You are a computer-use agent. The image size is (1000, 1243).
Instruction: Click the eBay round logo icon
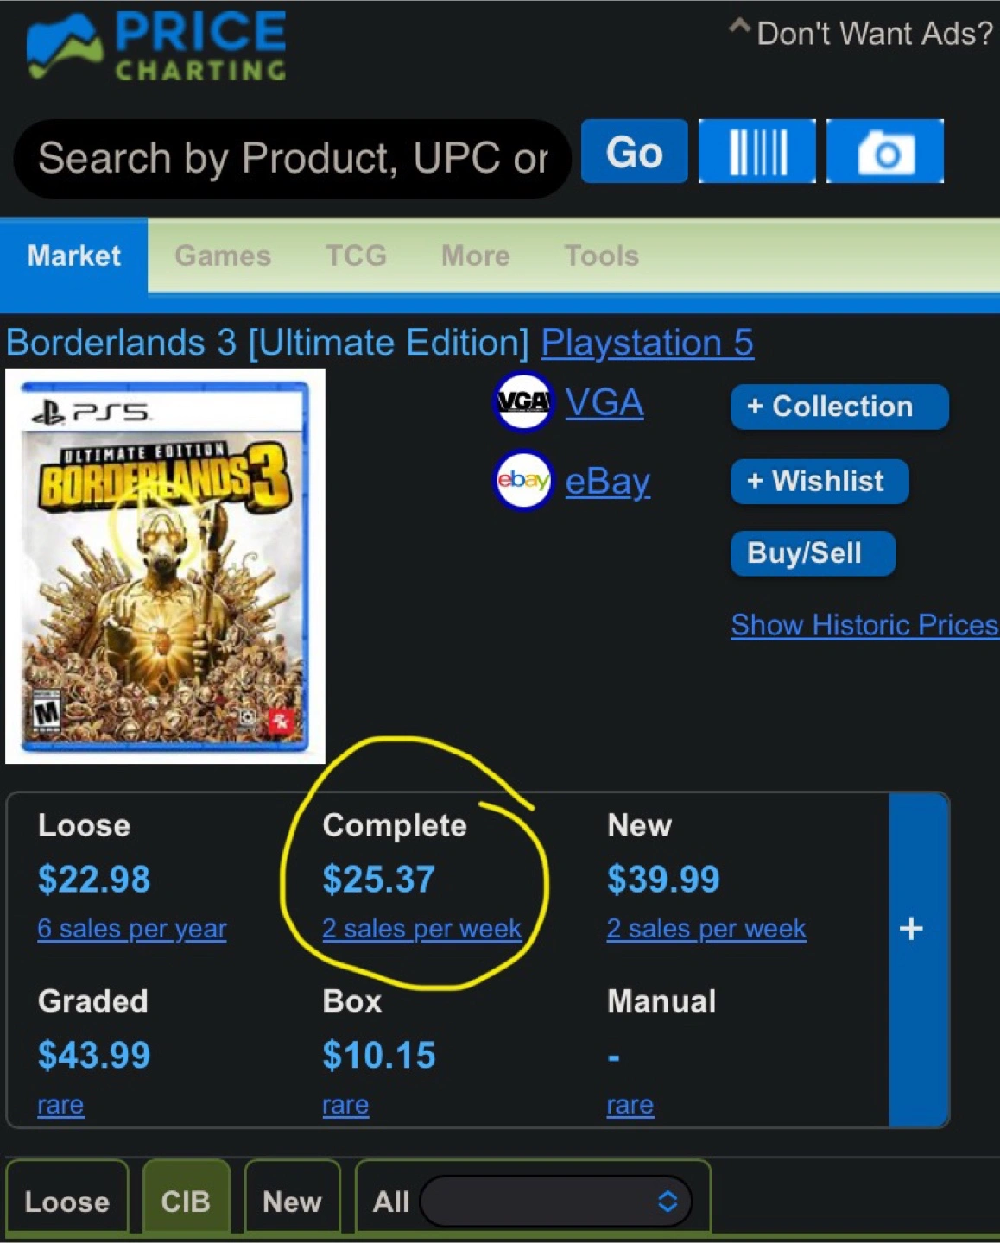coord(522,480)
